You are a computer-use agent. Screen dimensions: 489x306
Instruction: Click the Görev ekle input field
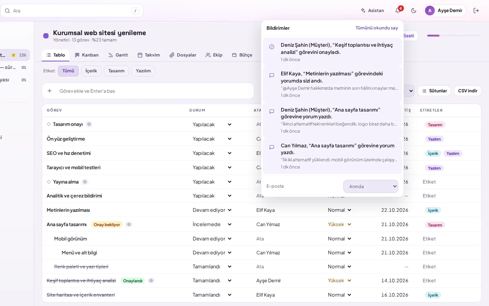click(x=148, y=91)
